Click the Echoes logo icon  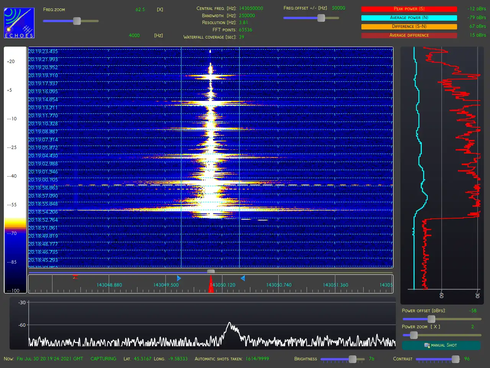(x=19, y=23)
